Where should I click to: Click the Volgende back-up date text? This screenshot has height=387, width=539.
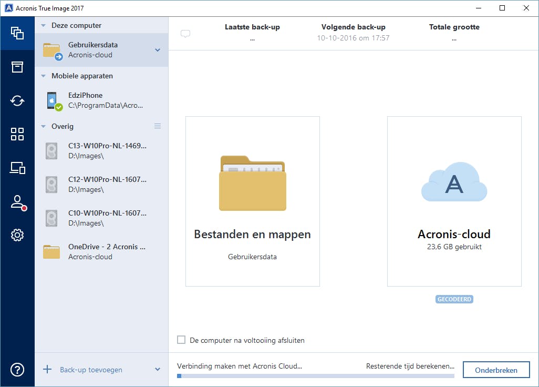click(x=353, y=38)
